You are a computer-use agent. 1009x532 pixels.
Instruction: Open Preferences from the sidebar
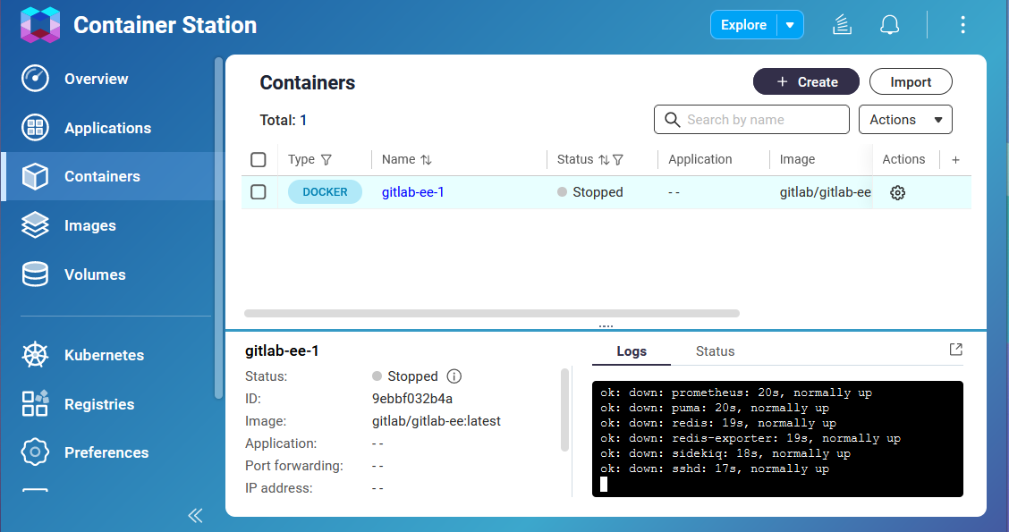[106, 452]
